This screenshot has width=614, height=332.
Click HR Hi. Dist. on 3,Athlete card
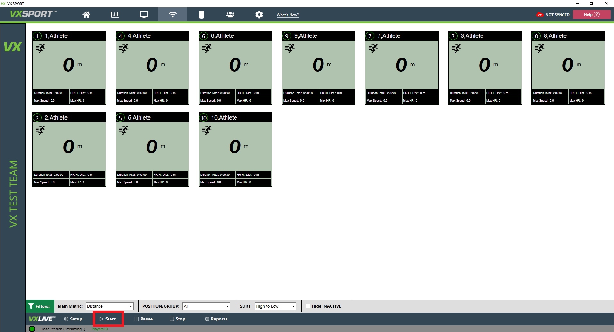[503, 93]
